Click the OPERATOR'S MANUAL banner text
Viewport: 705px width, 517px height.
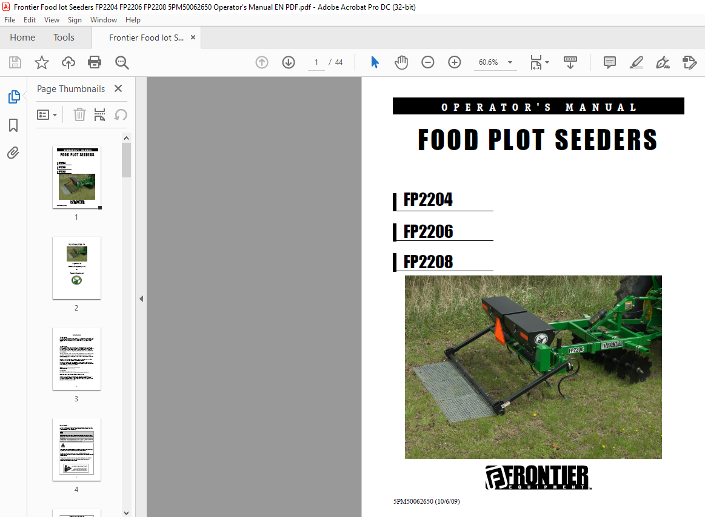539,107
